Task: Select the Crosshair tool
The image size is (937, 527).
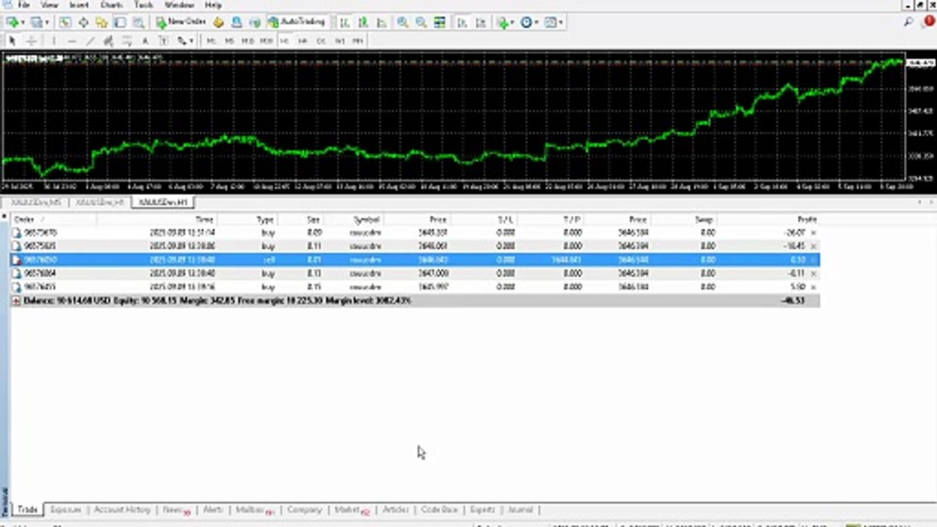Action: (x=31, y=41)
